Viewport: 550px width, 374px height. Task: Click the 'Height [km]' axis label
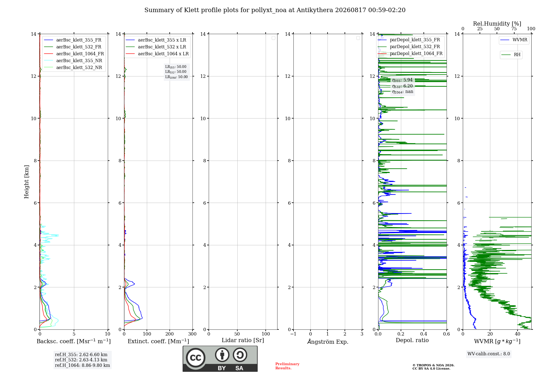pos(26,182)
